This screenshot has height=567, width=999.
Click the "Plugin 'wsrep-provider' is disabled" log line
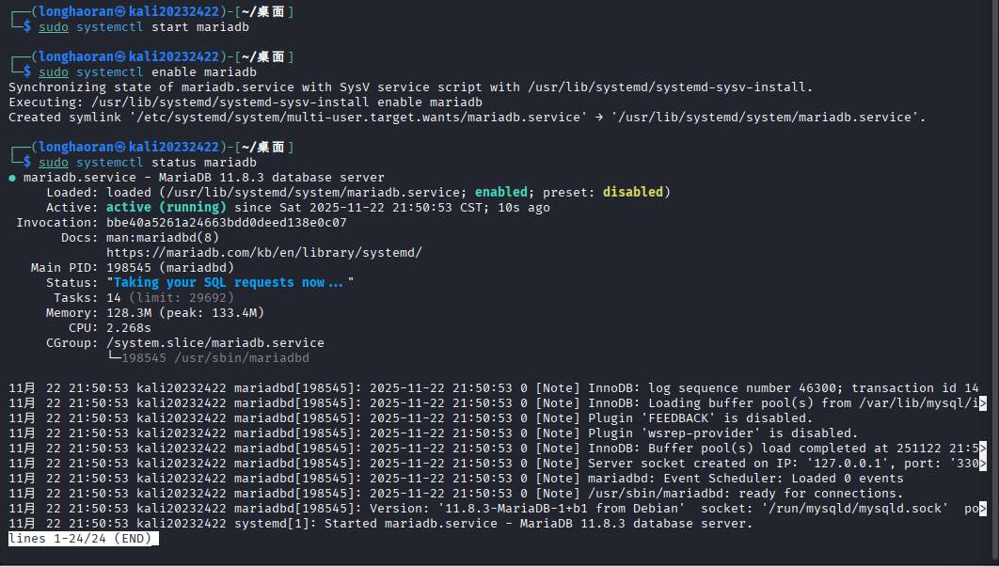[434, 433]
